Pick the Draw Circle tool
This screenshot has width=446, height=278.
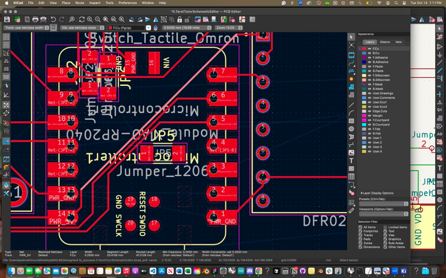tap(352, 128)
